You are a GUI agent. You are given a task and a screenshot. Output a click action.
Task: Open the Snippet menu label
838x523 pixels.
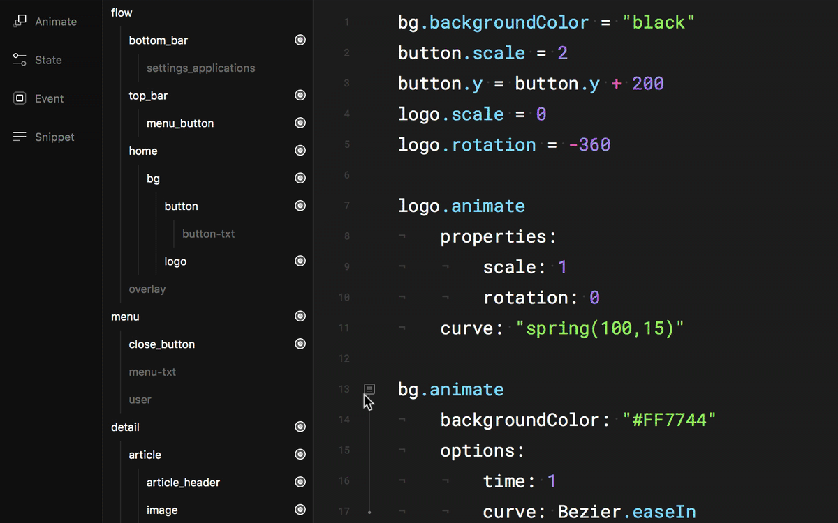tap(54, 137)
